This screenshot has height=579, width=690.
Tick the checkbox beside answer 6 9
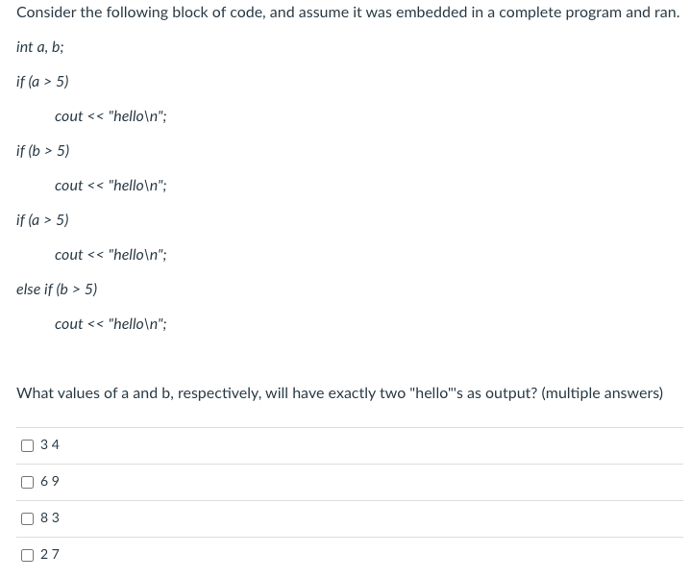coord(27,482)
